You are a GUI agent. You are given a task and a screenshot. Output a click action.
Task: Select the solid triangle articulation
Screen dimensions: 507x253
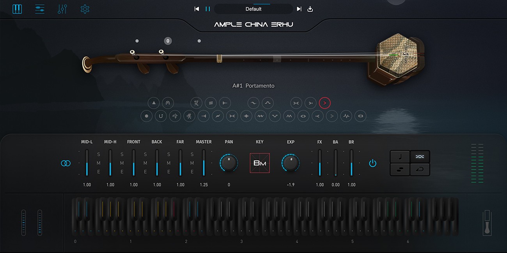(154, 103)
